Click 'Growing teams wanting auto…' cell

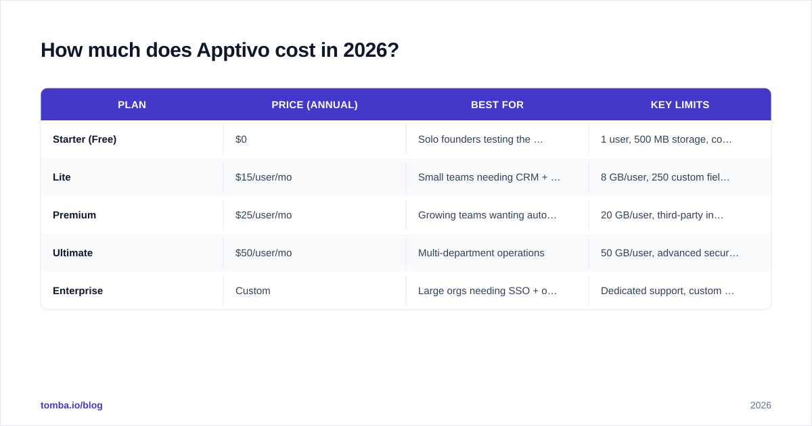(497, 215)
